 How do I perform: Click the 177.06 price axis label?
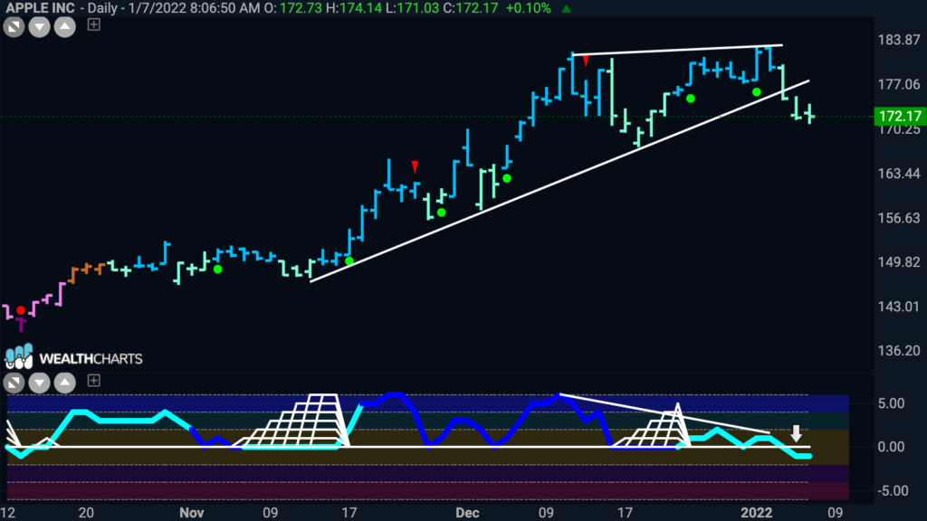tap(899, 84)
